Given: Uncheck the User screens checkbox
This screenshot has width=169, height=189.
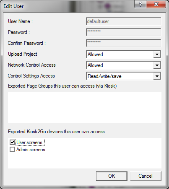Looking at the screenshot, I should pos(12,142).
